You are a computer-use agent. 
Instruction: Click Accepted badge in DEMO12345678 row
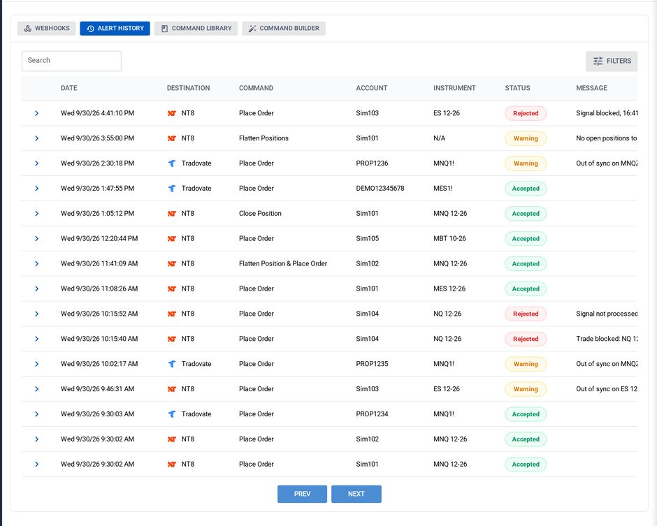point(526,189)
